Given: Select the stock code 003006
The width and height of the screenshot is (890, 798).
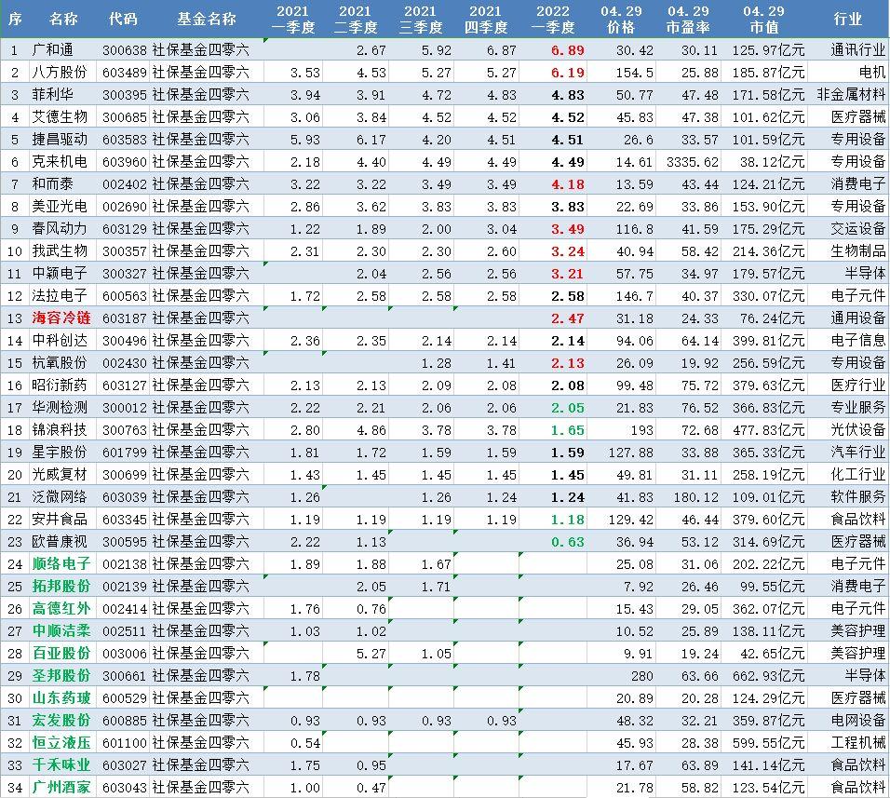Looking at the screenshot, I should click(125, 654).
